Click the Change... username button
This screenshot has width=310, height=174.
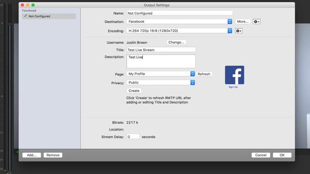[x=176, y=42]
